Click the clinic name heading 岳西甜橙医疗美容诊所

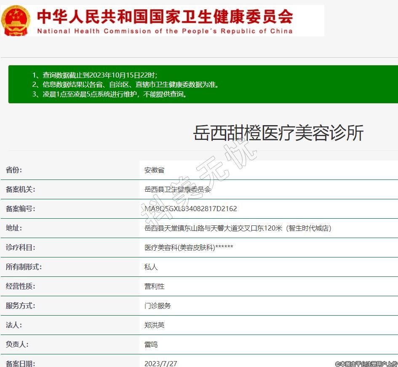pyautogui.click(x=278, y=133)
